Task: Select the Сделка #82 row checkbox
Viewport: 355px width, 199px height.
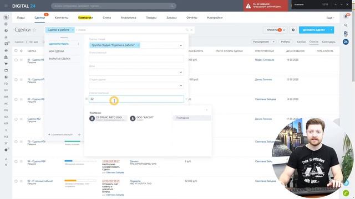Action: [x=16, y=119]
